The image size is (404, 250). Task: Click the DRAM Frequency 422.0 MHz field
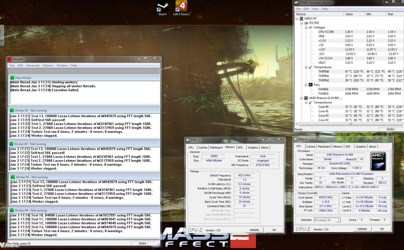pos(244,175)
